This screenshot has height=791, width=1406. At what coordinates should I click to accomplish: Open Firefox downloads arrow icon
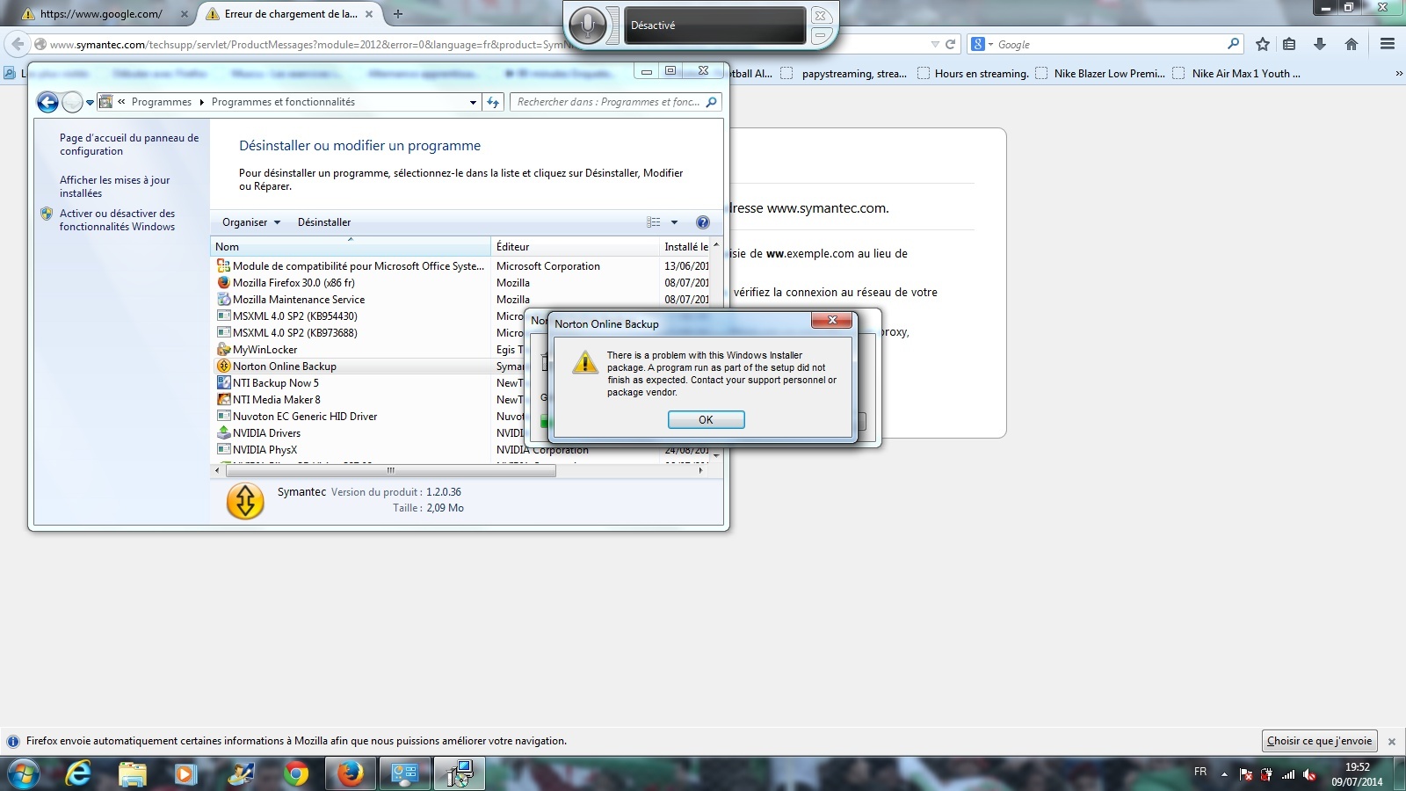point(1320,44)
